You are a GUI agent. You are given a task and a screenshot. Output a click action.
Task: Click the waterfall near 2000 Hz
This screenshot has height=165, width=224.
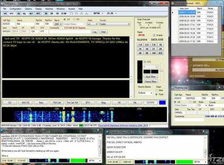coord(112,116)
